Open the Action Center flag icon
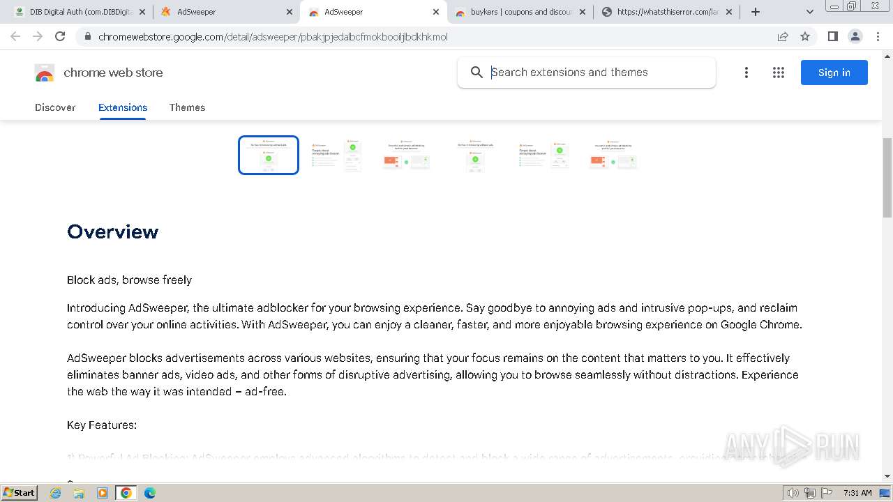Screen dimensions: 893x502 click(x=826, y=493)
